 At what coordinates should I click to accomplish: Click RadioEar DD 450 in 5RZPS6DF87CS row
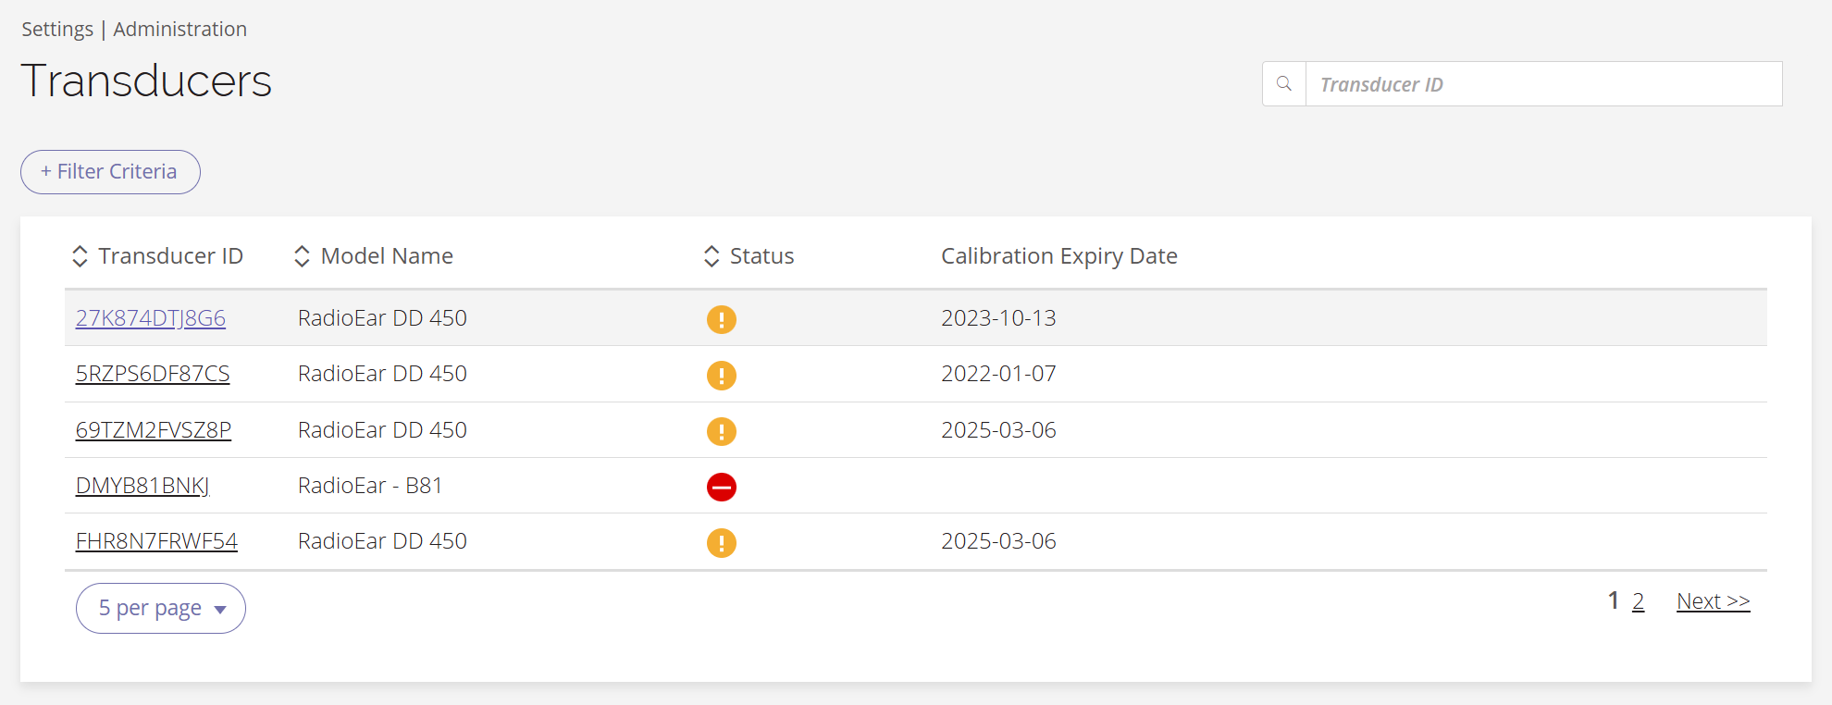coord(382,374)
